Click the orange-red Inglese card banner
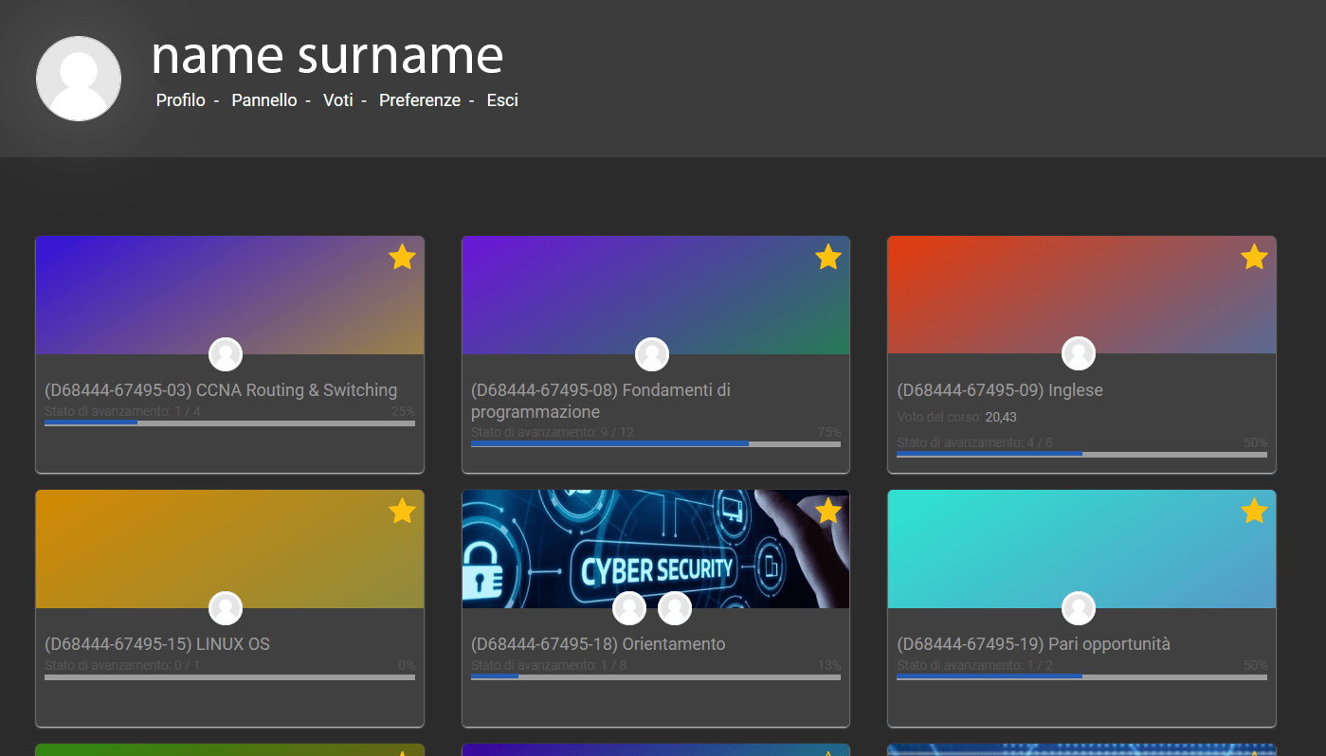This screenshot has width=1326, height=756. point(1081,295)
